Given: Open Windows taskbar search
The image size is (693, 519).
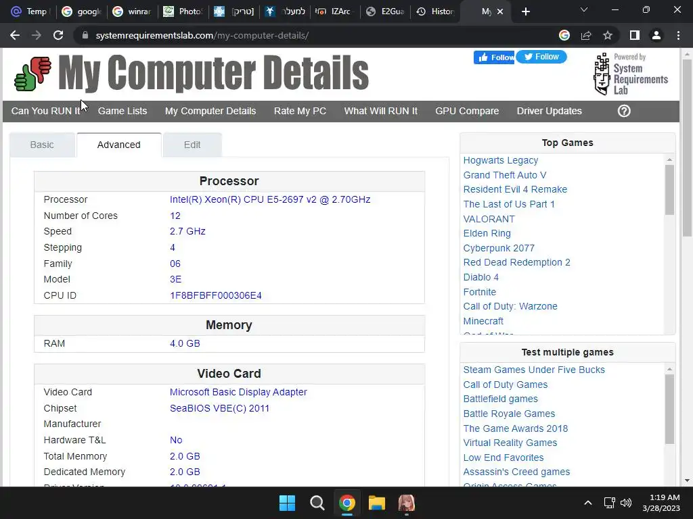Looking at the screenshot, I should click(x=317, y=503).
